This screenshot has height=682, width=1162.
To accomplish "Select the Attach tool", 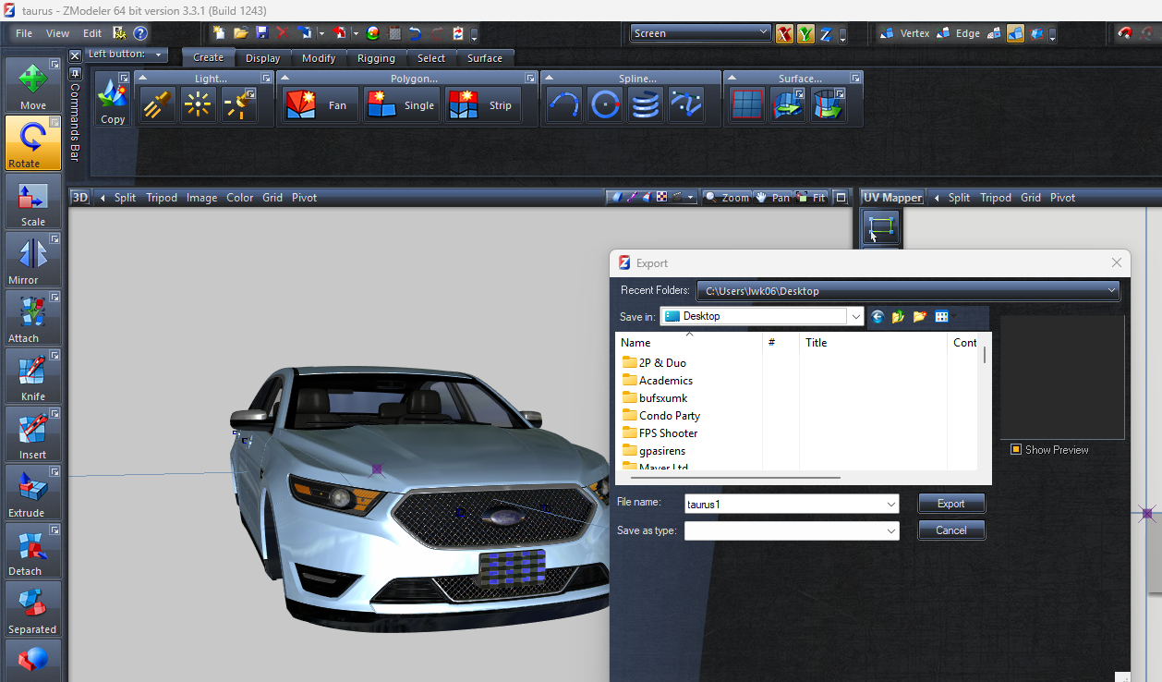I will (33, 319).
